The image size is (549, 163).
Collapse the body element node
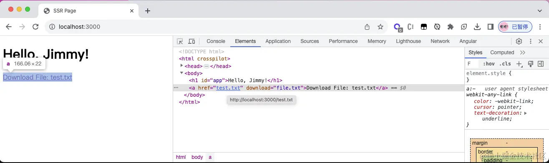[x=181, y=73]
